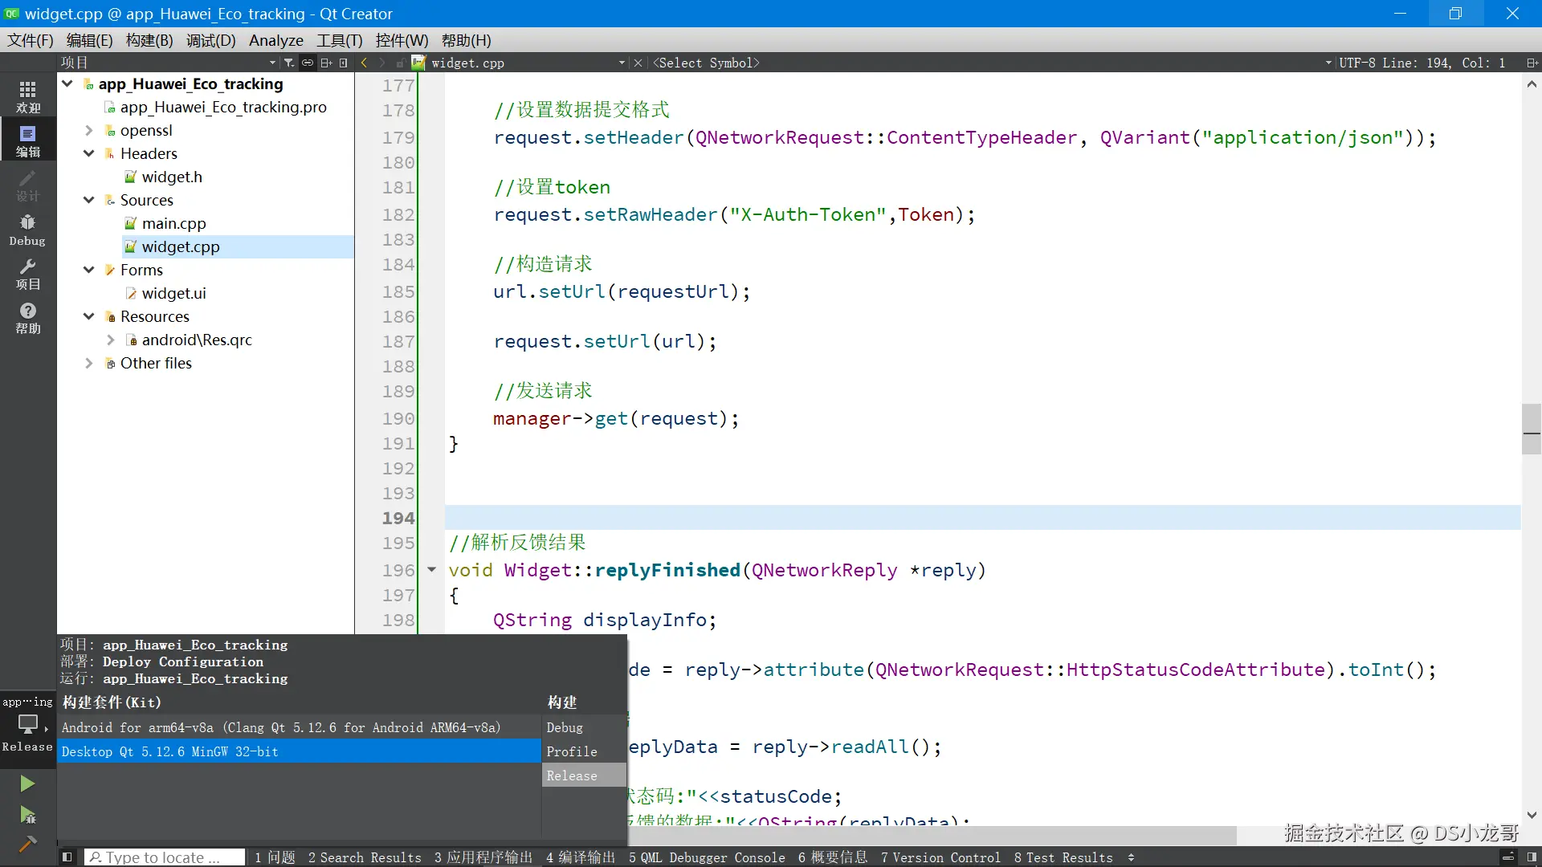Expand the openssl project node

coord(89,130)
